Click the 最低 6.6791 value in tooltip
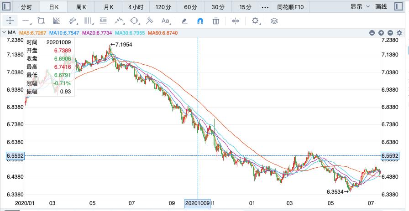409x211 pixels. tap(63, 75)
